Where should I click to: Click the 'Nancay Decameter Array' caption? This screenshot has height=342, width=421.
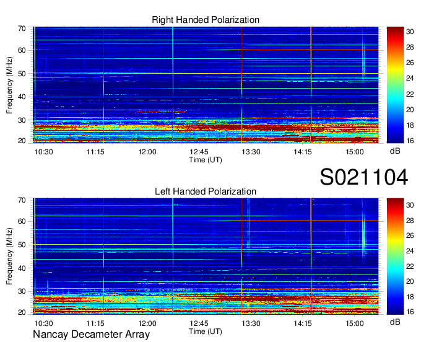(x=91, y=335)
